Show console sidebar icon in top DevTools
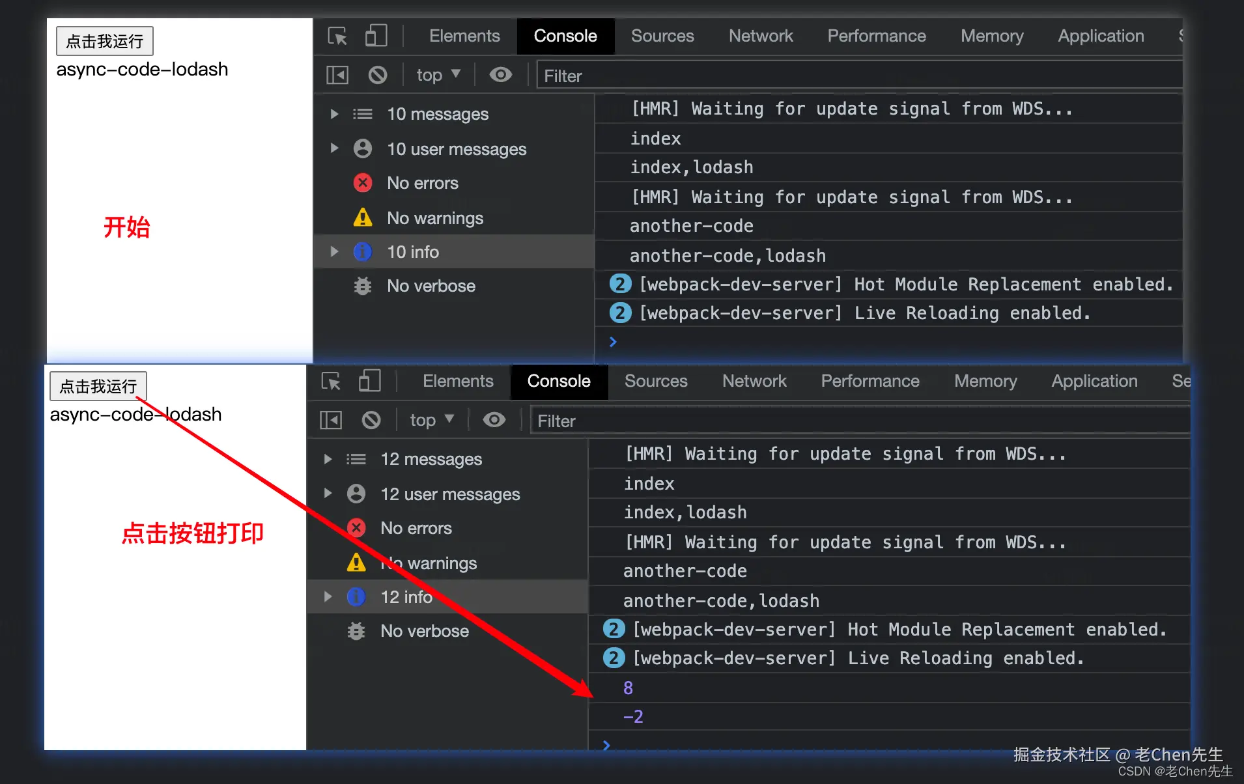Viewport: 1244px width, 784px height. (x=337, y=76)
